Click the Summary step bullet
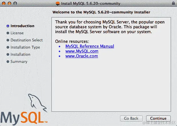Image resolution: width=177 pixels, height=126 pixels. (x=8, y=62)
